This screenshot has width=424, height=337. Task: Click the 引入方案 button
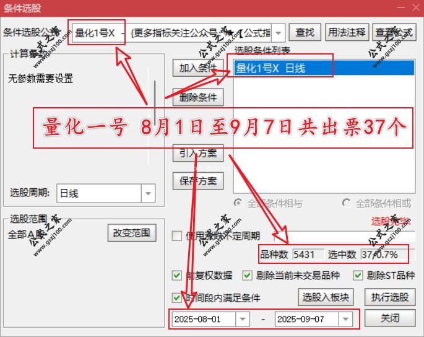[x=198, y=153]
